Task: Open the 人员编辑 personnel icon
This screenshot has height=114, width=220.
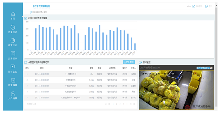Action: pyautogui.click(x=13, y=94)
